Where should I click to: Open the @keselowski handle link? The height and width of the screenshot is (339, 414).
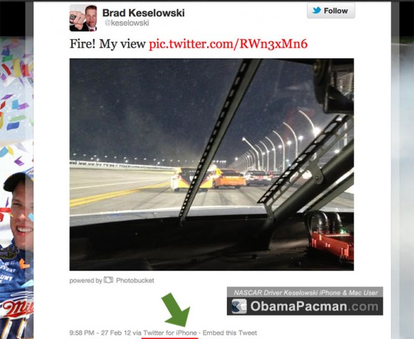tap(127, 23)
